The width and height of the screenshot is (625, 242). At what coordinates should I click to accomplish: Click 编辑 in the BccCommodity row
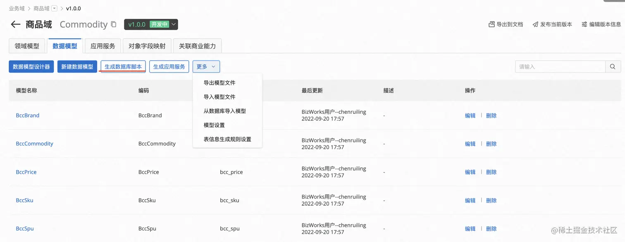tap(470, 144)
